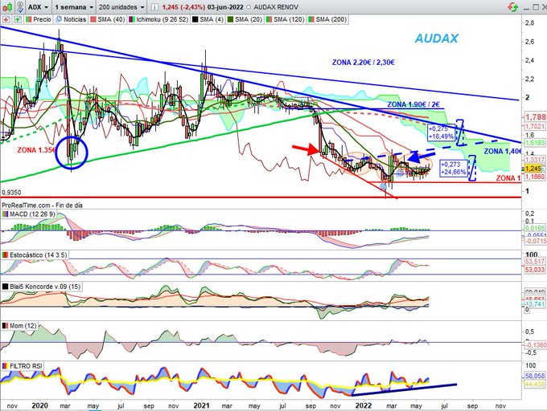Image resolution: width=547 pixels, height=411 pixels.
Task: Click the black swatch of SMA (4)
Action: [x=195, y=19]
